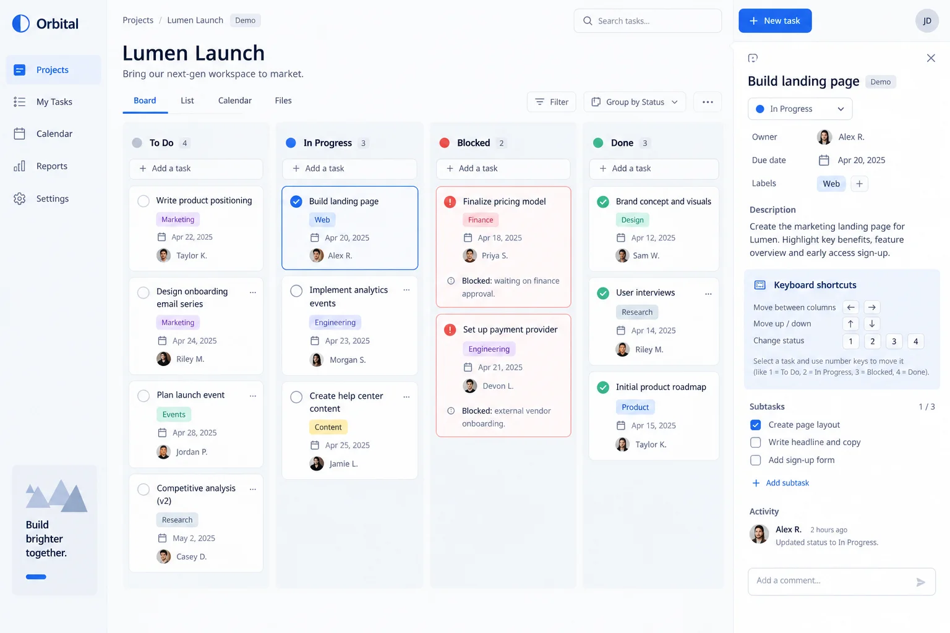The height and width of the screenshot is (633, 950).
Task: Open the Files tab
Action: (x=283, y=101)
